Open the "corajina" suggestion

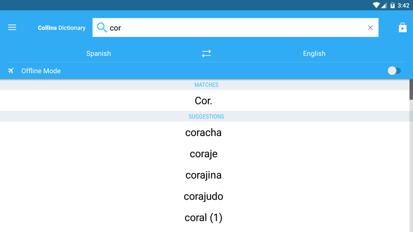pyautogui.click(x=204, y=175)
